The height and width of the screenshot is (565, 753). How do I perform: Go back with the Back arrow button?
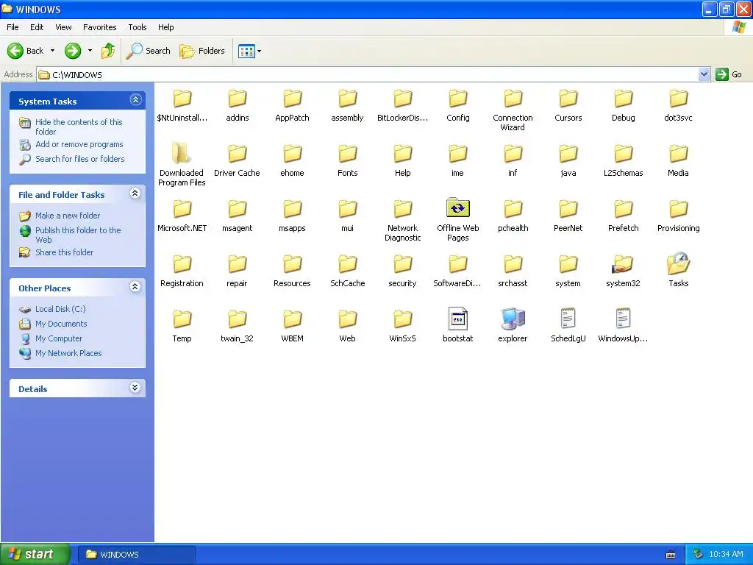(25, 51)
